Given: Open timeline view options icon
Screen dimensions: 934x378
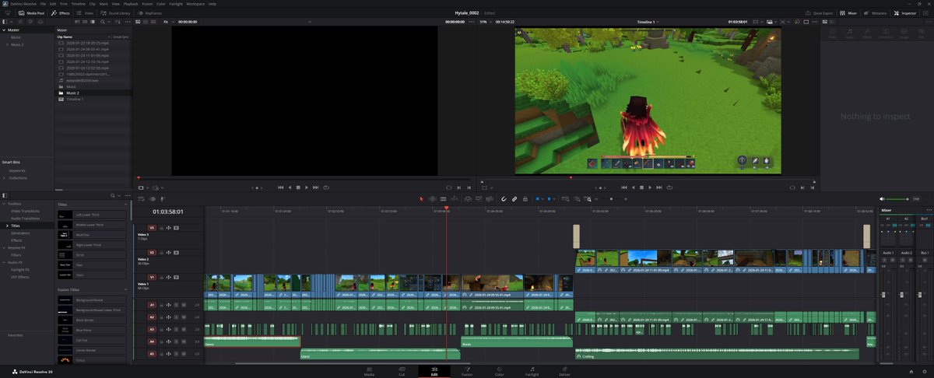Looking at the screenshot, I should point(142,199).
